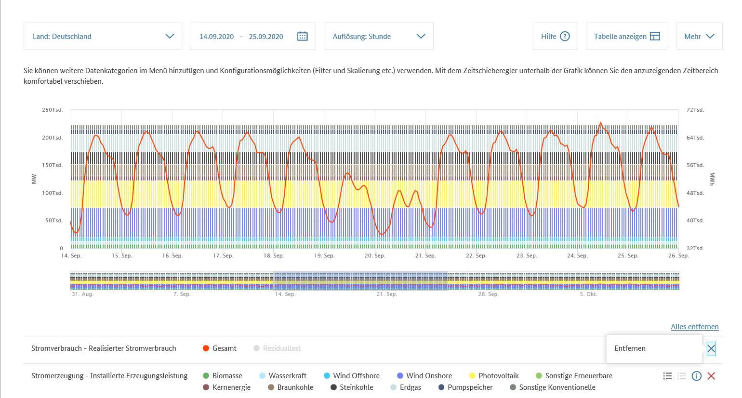Click the select-all list icon for Stromerzeugung

[x=667, y=376]
